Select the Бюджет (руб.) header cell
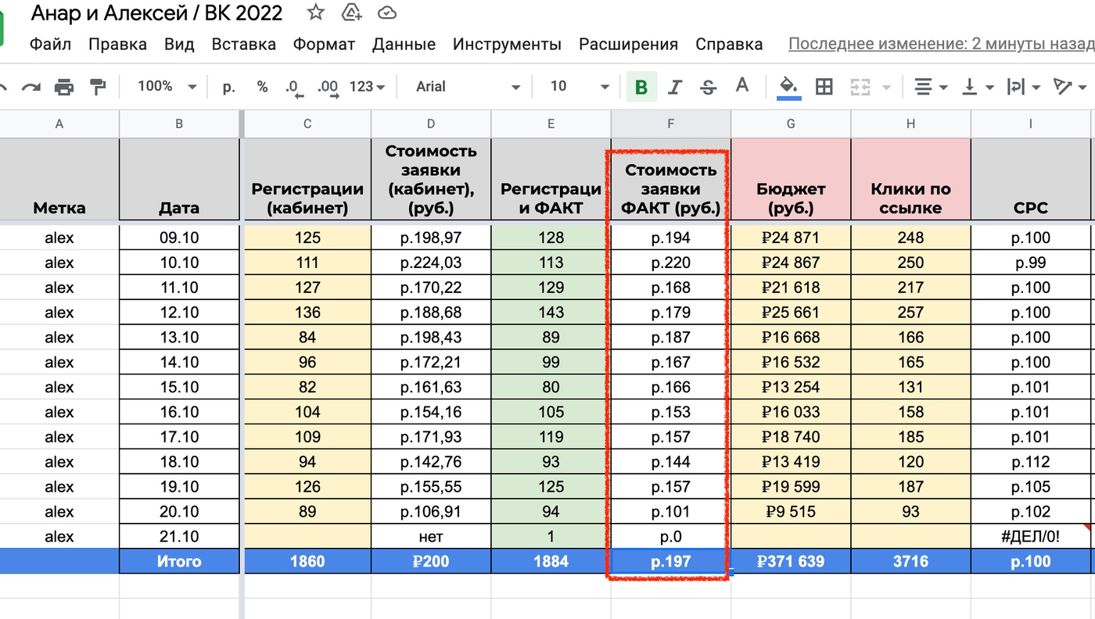Screen dimensions: 1095x619 point(791,180)
